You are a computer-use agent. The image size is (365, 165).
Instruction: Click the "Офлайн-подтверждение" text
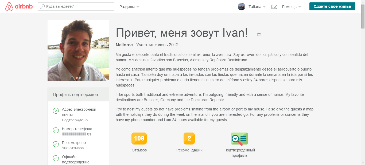point(76,159)
